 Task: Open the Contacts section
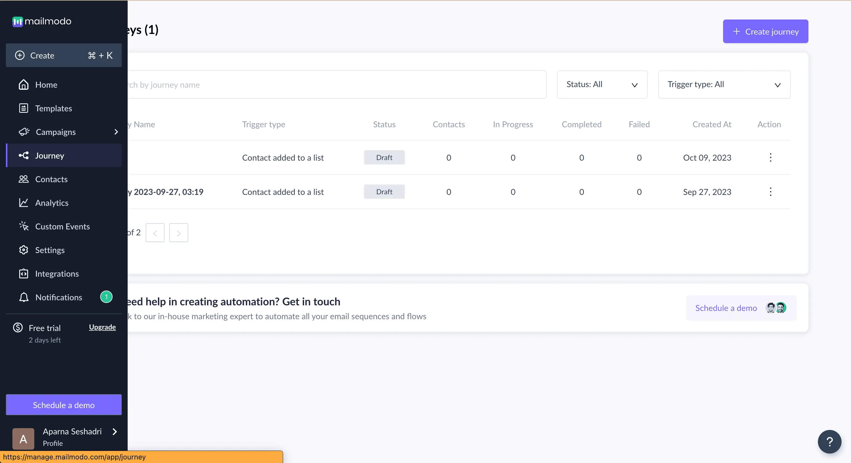(51, 179)
